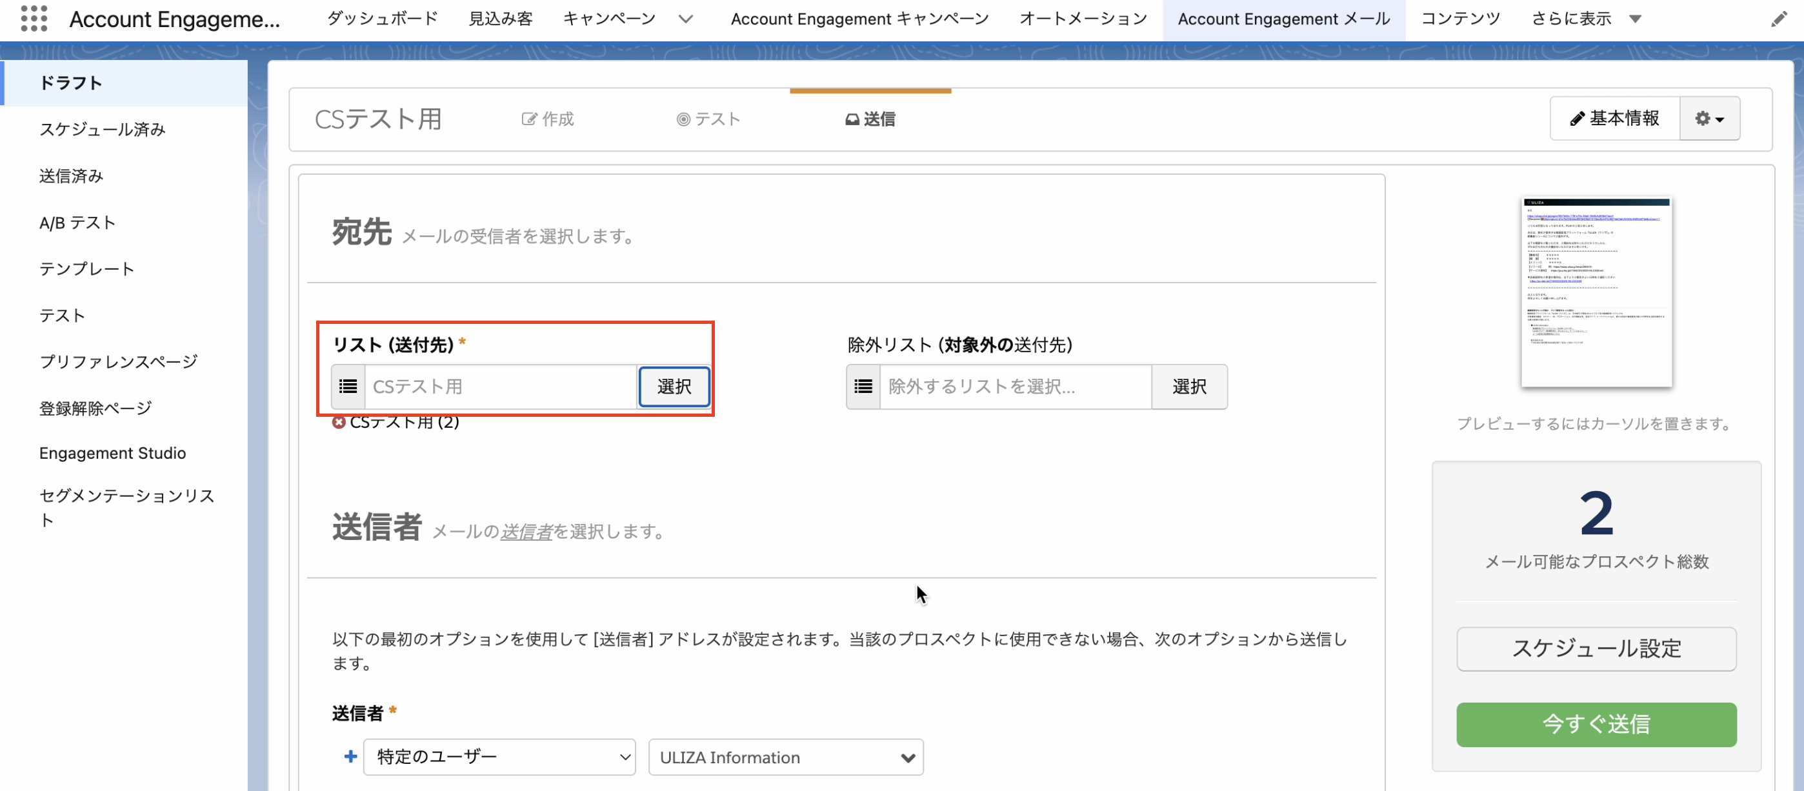1804x791 pixels.
Task: Click the メール可能なプロスペクト総数 label
Action: pos(1596,561)
